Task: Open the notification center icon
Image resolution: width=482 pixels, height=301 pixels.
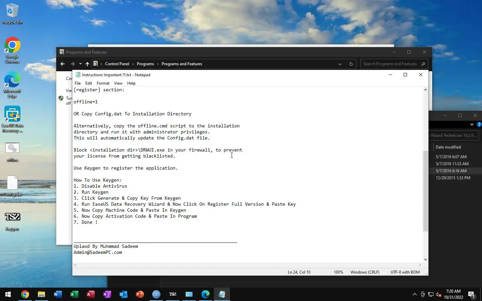Action: [472, 295]
